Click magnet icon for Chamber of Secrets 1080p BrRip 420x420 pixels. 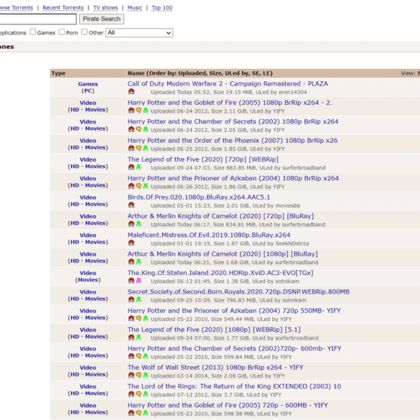[x=131, y=129]
